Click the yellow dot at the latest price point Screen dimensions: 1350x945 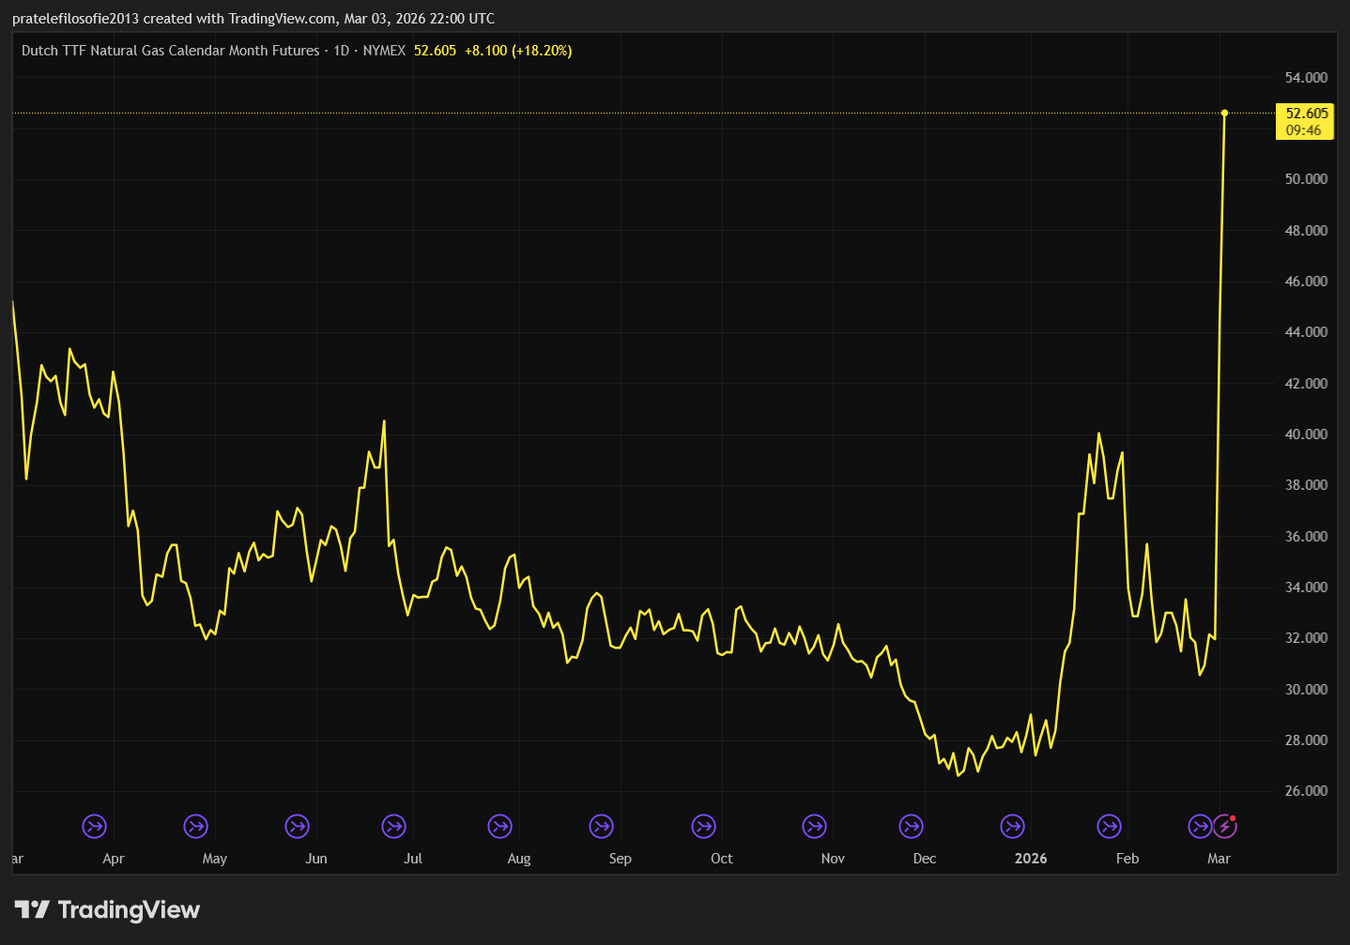point(1224,113)
